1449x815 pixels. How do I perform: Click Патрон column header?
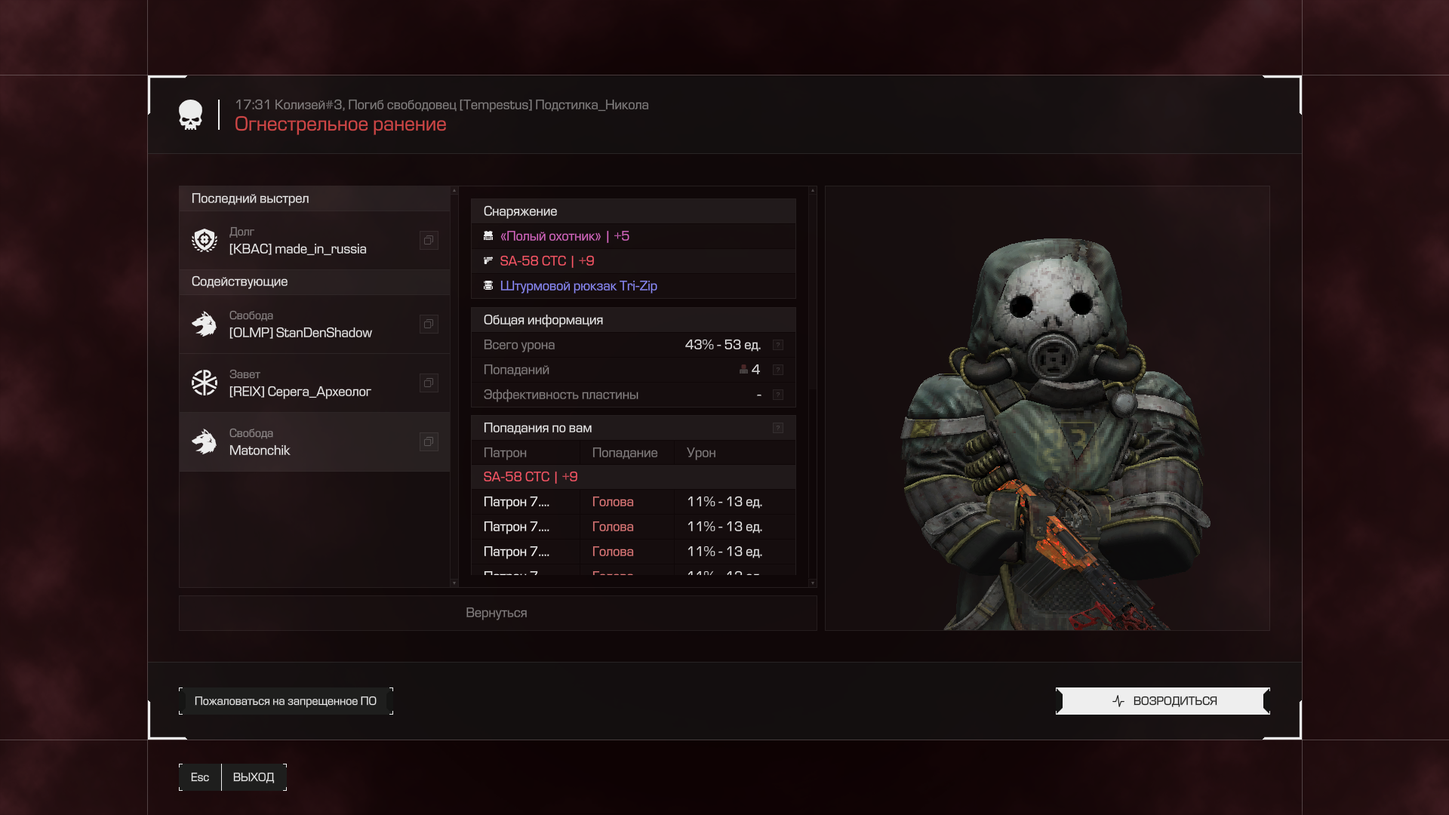pyautogui.click(x=505, y=453)
